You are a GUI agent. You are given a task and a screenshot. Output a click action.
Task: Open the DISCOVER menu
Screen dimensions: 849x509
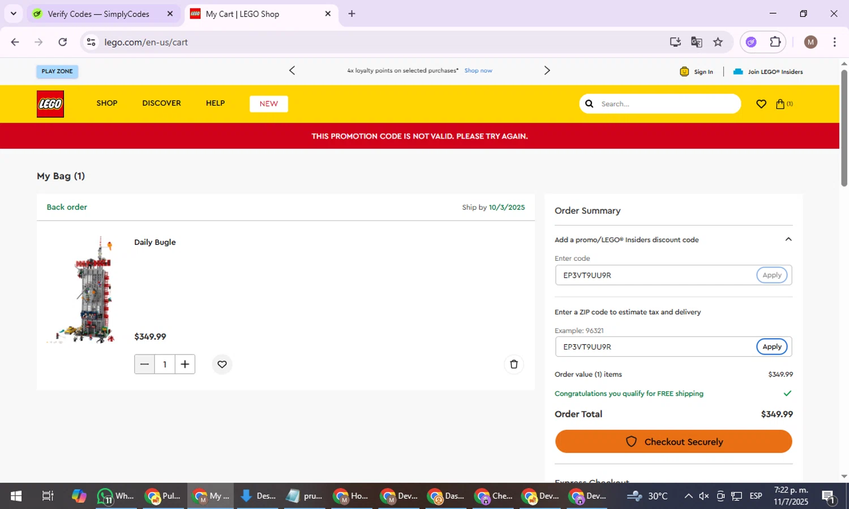162,103
